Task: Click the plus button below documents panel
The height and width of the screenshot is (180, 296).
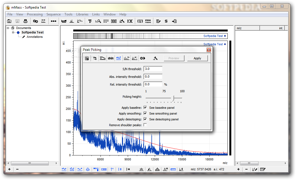Action: tap(9, 169)
